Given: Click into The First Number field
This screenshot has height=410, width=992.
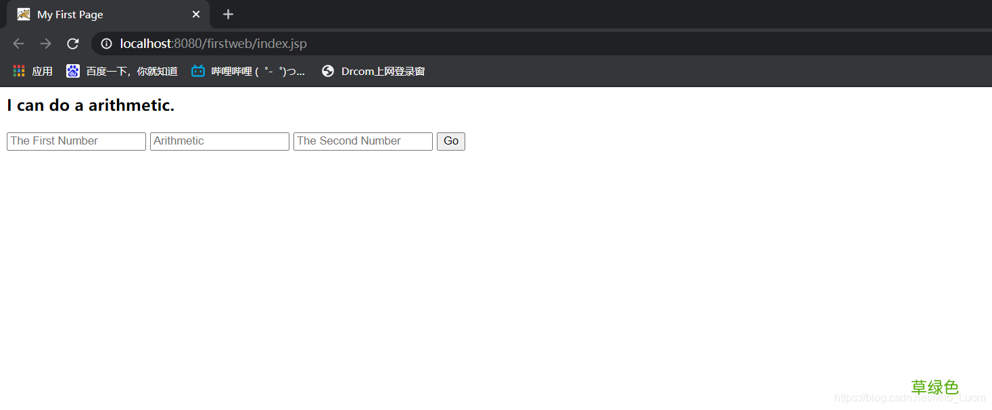Looking at the screenshot, I should tap(76, 141).
